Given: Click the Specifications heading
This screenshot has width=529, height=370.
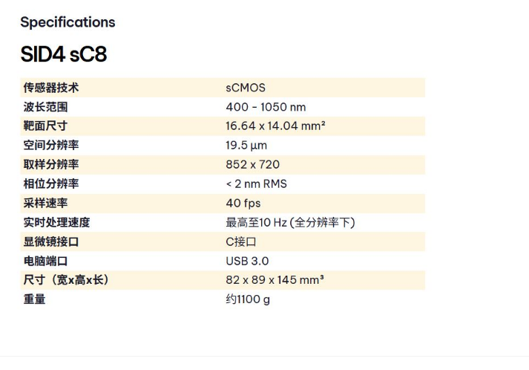Looking at the screenshot, I should [x=68, y=22].
